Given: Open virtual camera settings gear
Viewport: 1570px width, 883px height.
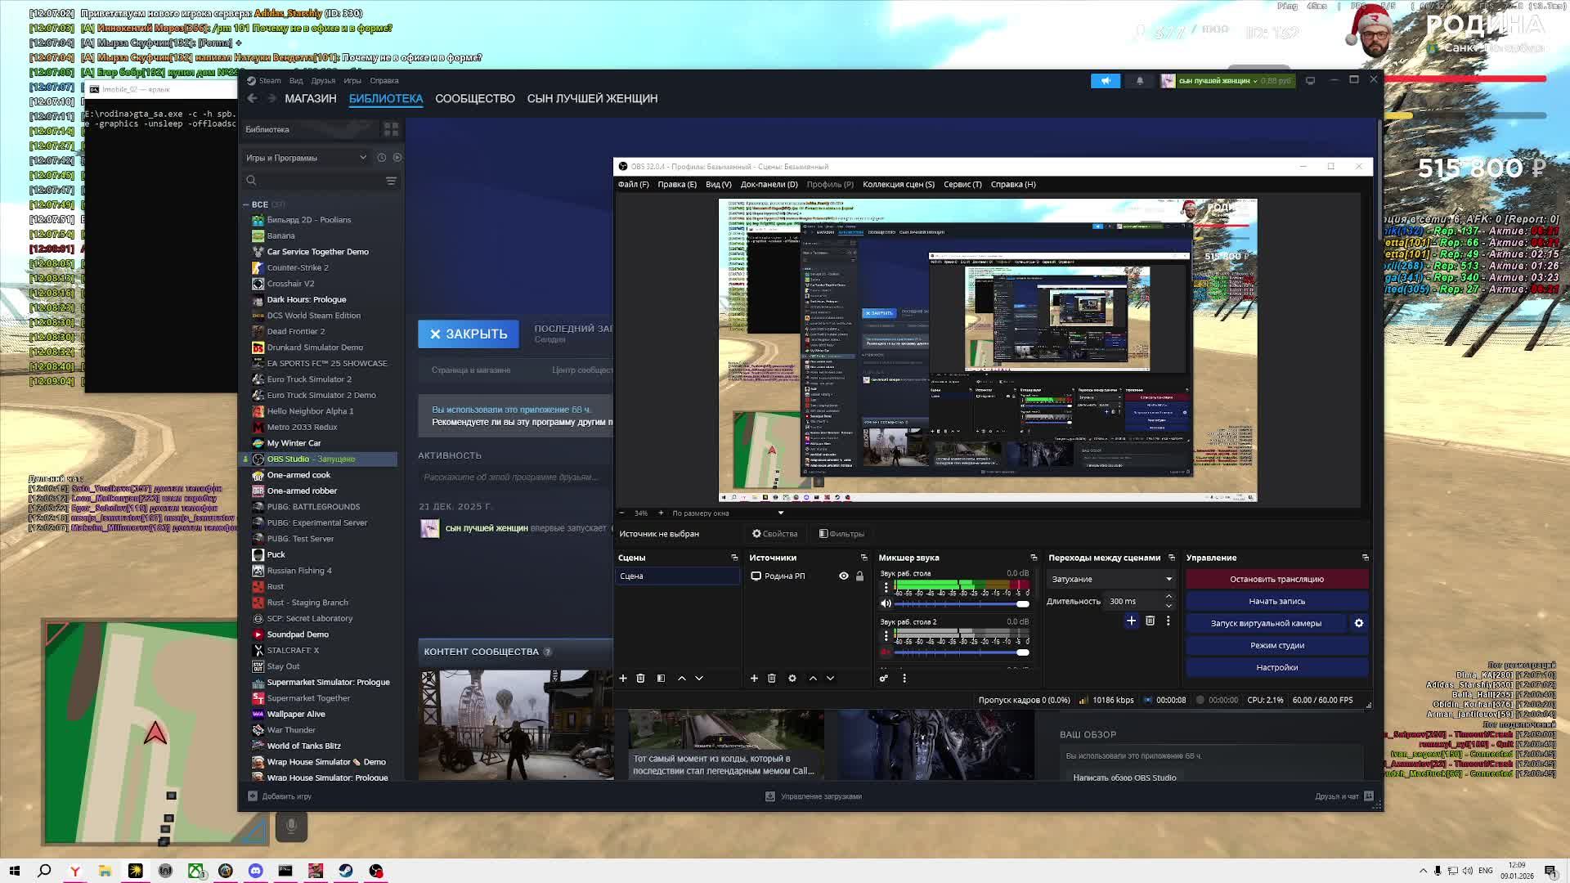Looking at the screenshot, I should (x=1359, y=623).
